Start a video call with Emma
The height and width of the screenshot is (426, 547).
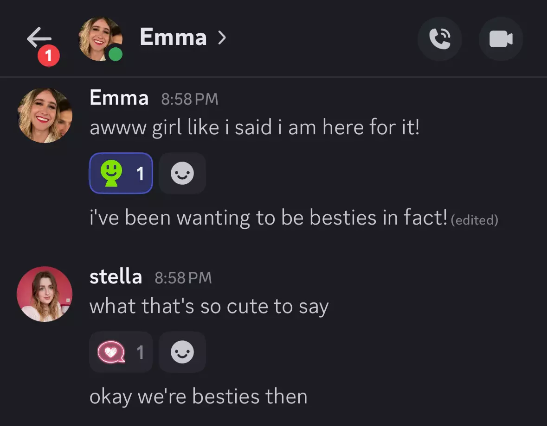click(x=501, y=39)
